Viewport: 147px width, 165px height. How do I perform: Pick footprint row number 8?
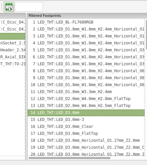(x=86, y=71)
